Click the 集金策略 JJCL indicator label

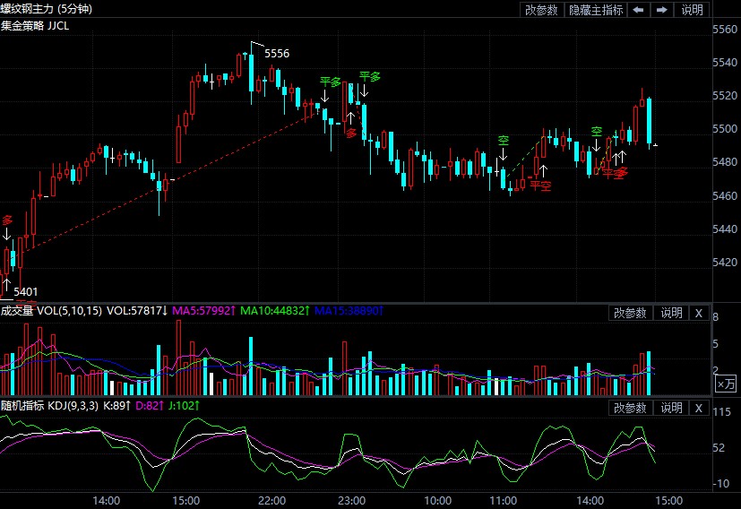35,25
